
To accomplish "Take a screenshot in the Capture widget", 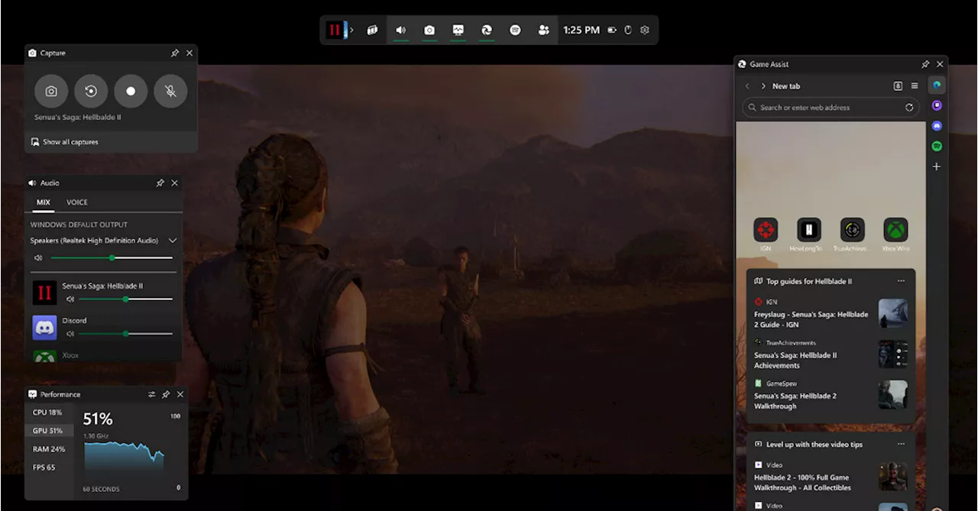I will coord(51,92).
